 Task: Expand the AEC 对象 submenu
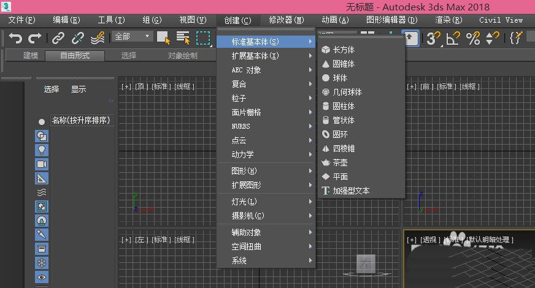click(266, 70)
